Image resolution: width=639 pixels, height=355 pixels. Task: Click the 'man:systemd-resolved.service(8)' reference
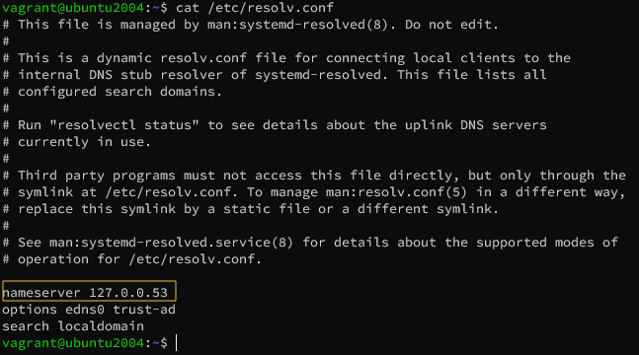(x=171, y=243)
